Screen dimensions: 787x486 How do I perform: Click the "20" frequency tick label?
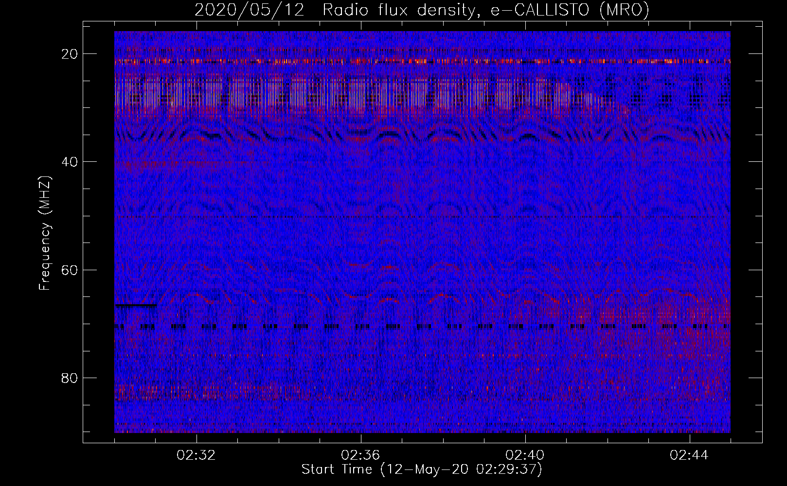70,54
